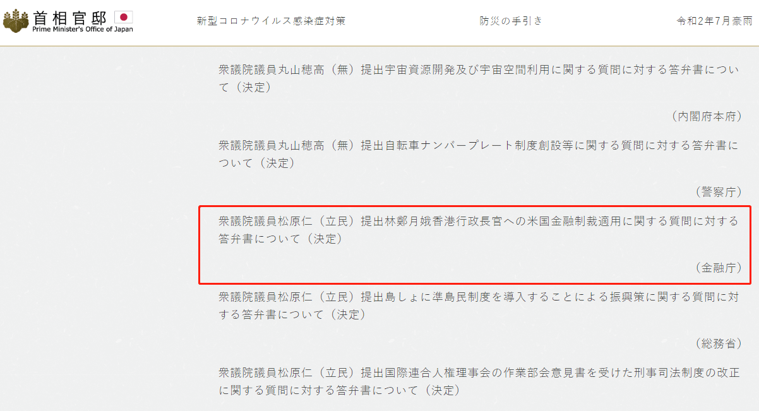Select the 島しょ準島民制度 written answer item
This screenshot has width=759, height=411.
tap(479, 306)
